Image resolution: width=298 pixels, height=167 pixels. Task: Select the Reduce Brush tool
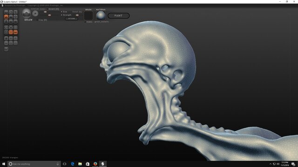(x=6, y=28)
